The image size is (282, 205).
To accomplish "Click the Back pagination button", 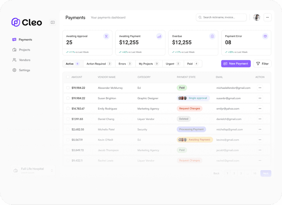I will click(216, 173).
